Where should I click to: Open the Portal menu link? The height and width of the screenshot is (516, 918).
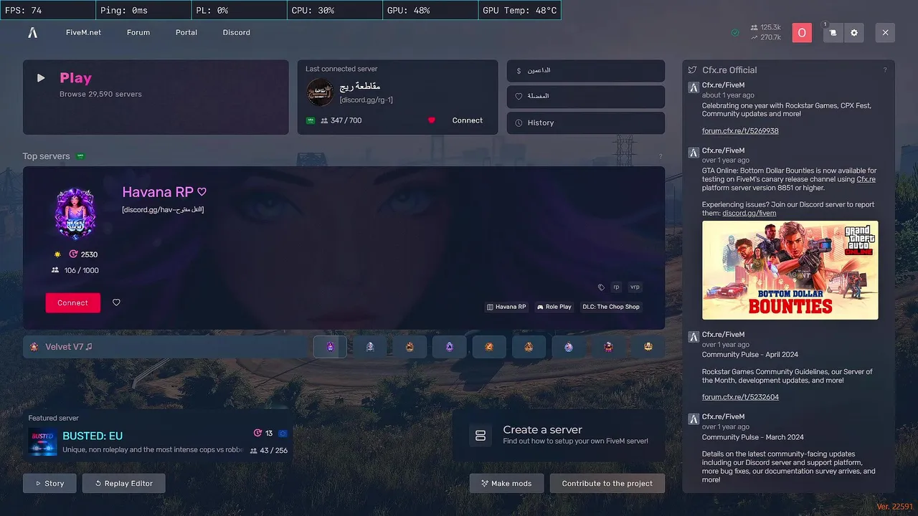click(x=186, y=32)
